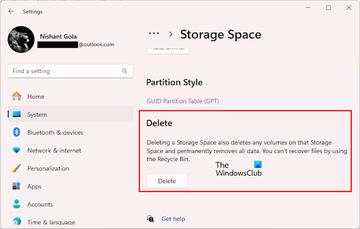Click the partially hidden Take Offline button

coord(168,50)
